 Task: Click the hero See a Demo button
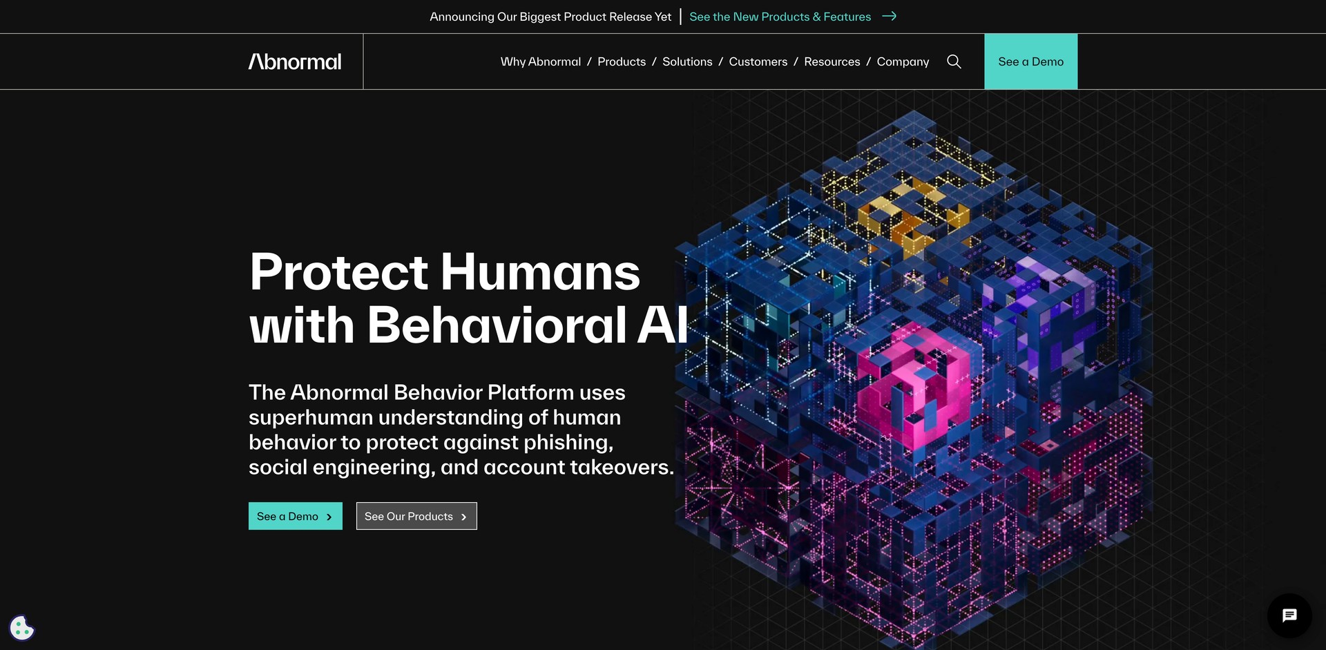pos(296,516)
